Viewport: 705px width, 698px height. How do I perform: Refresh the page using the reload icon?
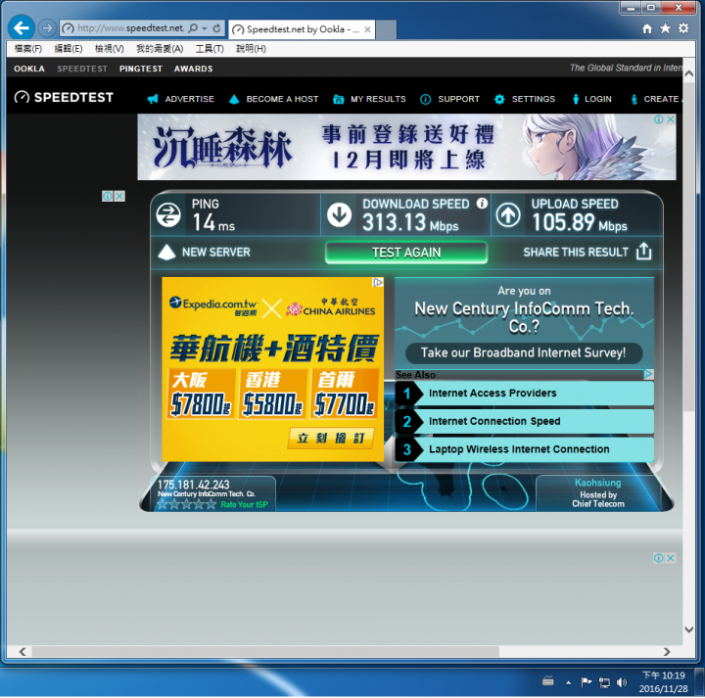(216, 27)
